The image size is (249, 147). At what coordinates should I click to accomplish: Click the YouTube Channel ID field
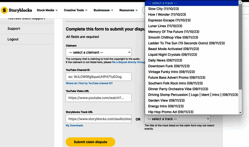(x=99, y=77)
